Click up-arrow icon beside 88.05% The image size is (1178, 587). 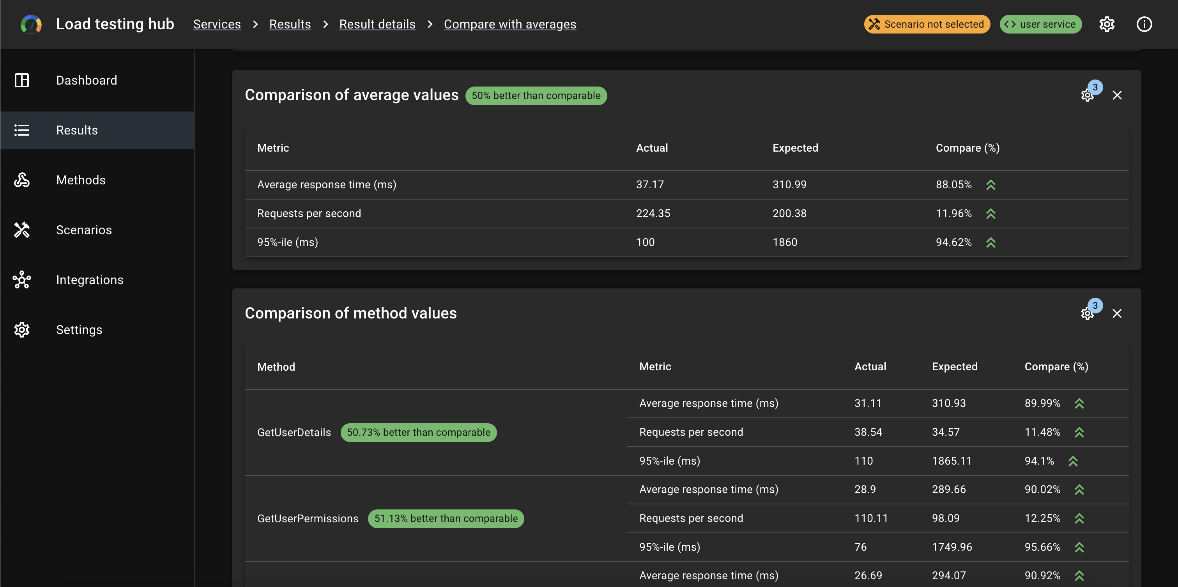click(991, 185)
